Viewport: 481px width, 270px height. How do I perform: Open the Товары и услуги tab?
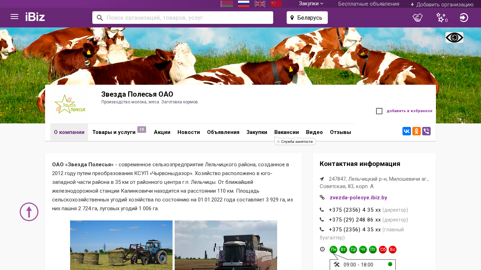(114, 132)
